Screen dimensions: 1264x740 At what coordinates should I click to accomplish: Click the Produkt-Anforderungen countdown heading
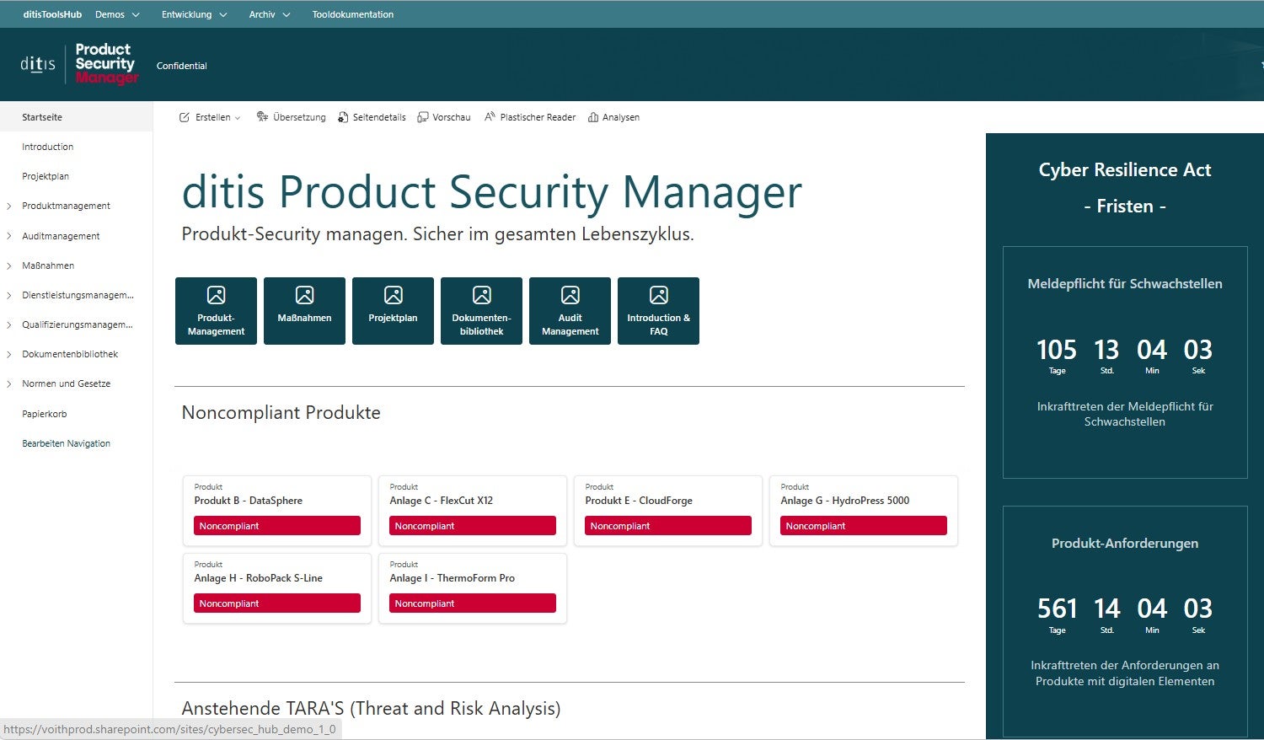1125,544
